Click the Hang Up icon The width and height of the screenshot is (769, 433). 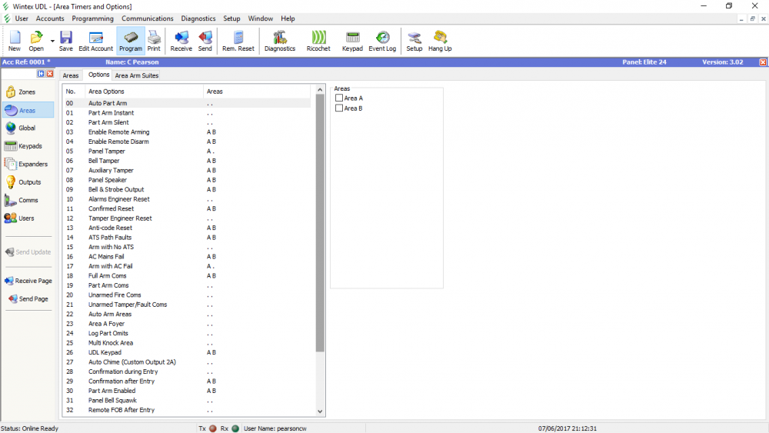point(440,40)
